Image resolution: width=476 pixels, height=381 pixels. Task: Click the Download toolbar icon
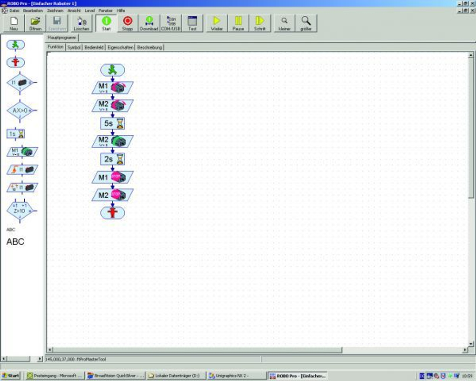click(x=149, y=23)
